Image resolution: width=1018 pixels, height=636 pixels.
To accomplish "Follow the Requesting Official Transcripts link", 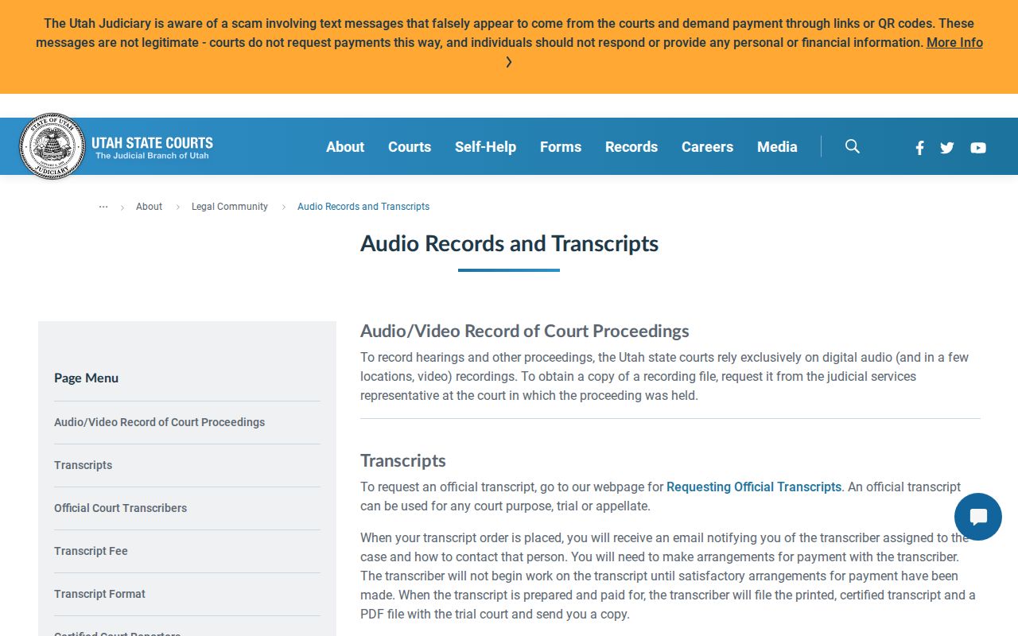I will (754, 487).
